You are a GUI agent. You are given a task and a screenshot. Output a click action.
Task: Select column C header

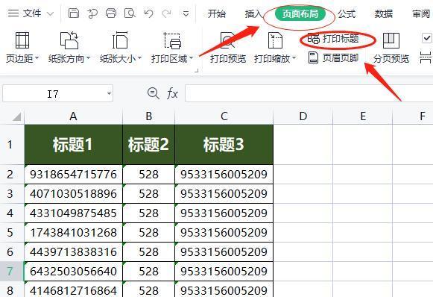[x=224, y=116]
